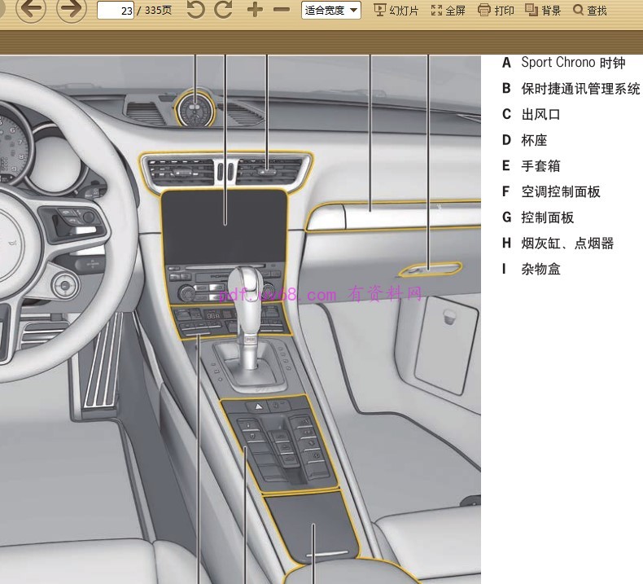
Task: Rotate the page counterclockwise
Action: (x=195, y=10)
